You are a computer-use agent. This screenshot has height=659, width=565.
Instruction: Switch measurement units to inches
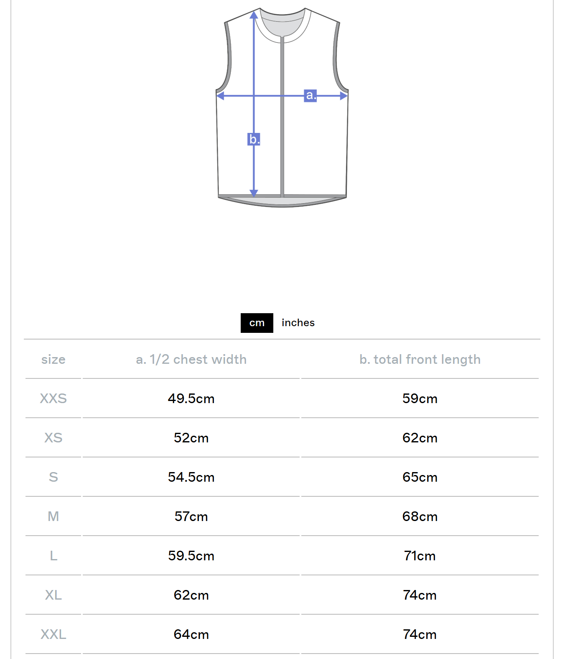(298, 323)
